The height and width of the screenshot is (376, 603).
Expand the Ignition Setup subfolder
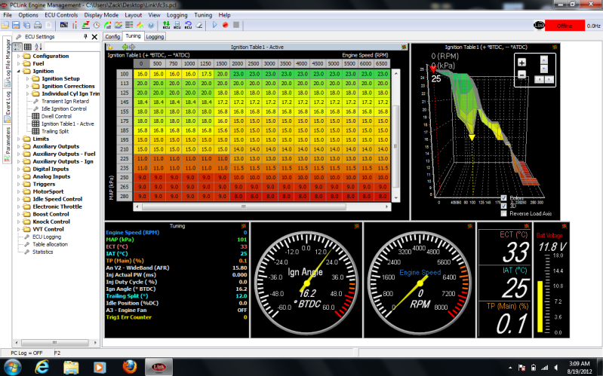[28, 78]
